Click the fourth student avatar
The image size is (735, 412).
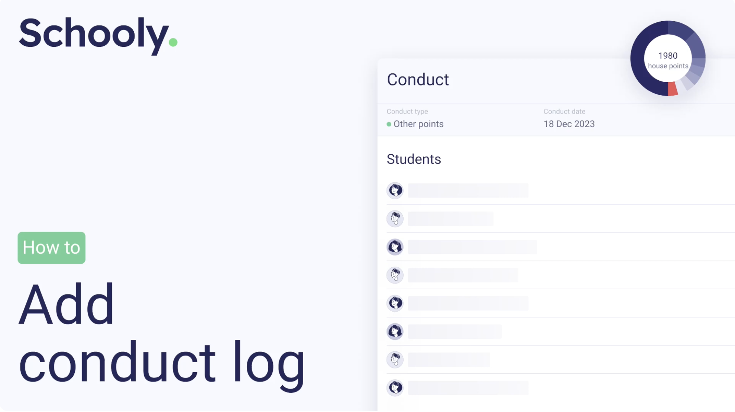click(x=395, y=275)
